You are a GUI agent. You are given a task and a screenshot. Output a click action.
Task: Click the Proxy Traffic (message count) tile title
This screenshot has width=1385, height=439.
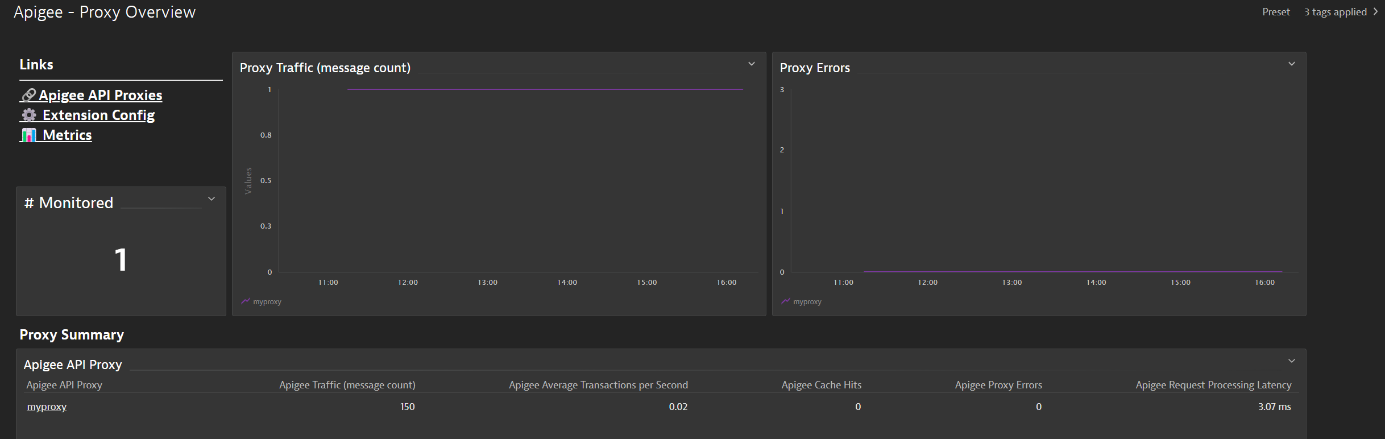tap(325, 68)
